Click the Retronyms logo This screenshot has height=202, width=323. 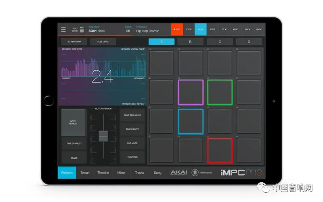[201, 173]
